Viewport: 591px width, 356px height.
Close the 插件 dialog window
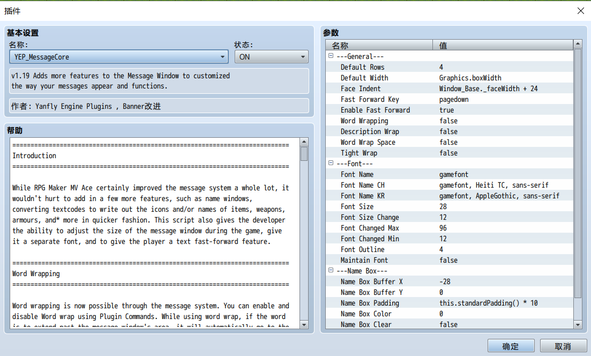coord(580,11)
